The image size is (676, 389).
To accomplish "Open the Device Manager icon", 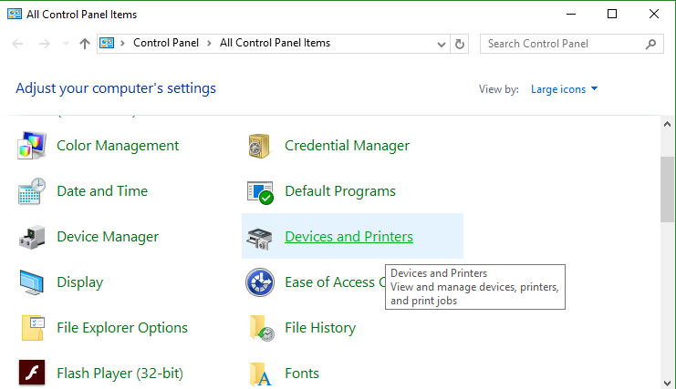I will pyautogui.click(x=32, y=237).
